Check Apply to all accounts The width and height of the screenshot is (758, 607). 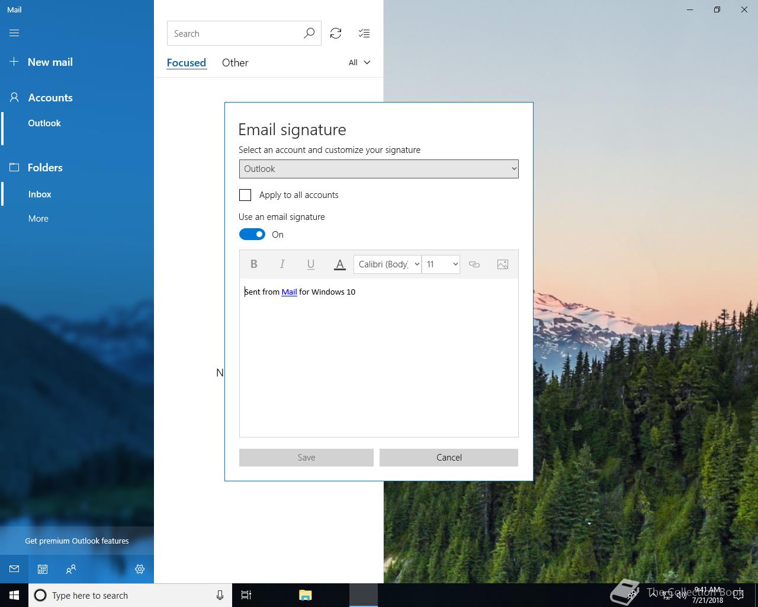click(x=245, y=195)
